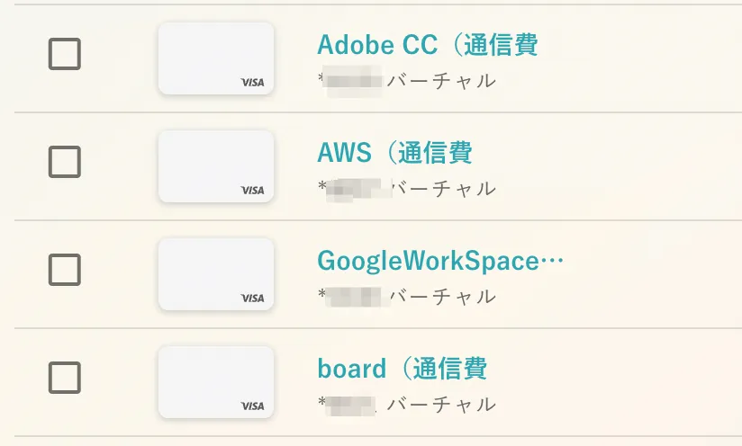Tick the GoogleWorkSpace card checkbox
Viewport: 742px width, 446px height.
pos(64,270)
